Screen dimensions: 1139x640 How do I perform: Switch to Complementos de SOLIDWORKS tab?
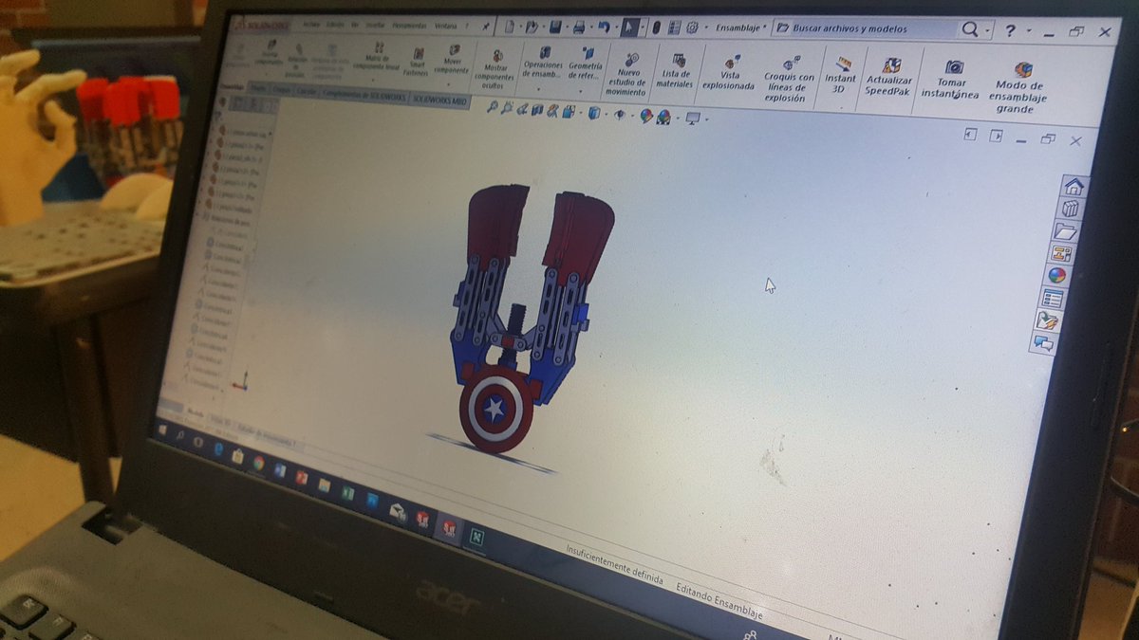pyautogui.click(x=364, y=95)
